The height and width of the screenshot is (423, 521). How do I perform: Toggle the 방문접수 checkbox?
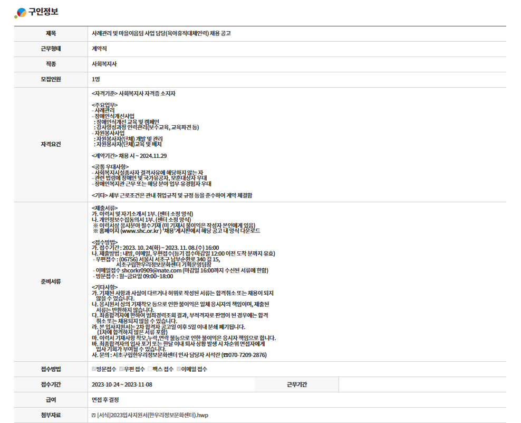pyautogui.click(x=94, y=369)
